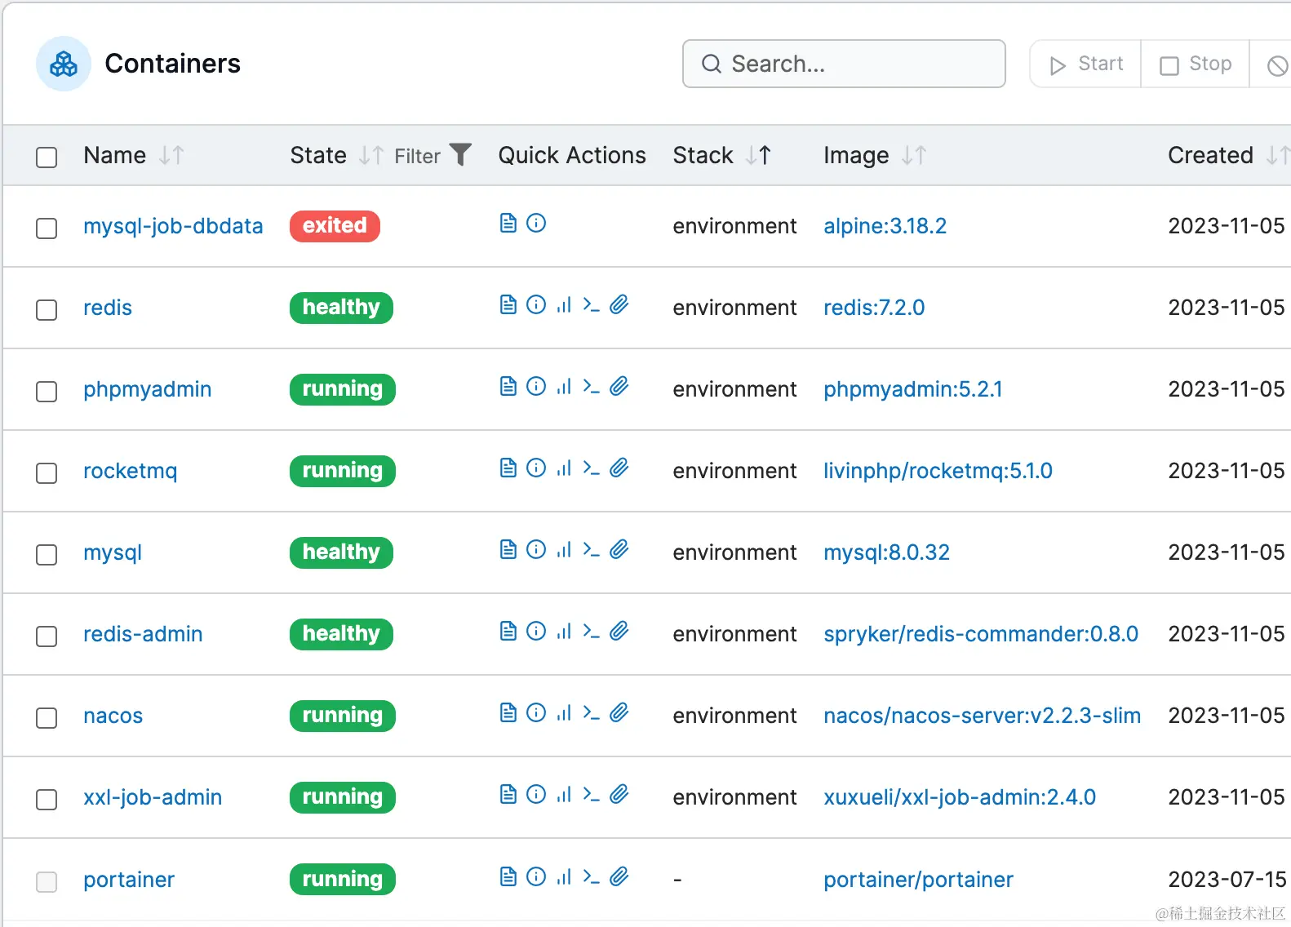
Task: Open the nacos/nacos-server:v2.2.3-slim image link
Action: click(x=982, y=716)
